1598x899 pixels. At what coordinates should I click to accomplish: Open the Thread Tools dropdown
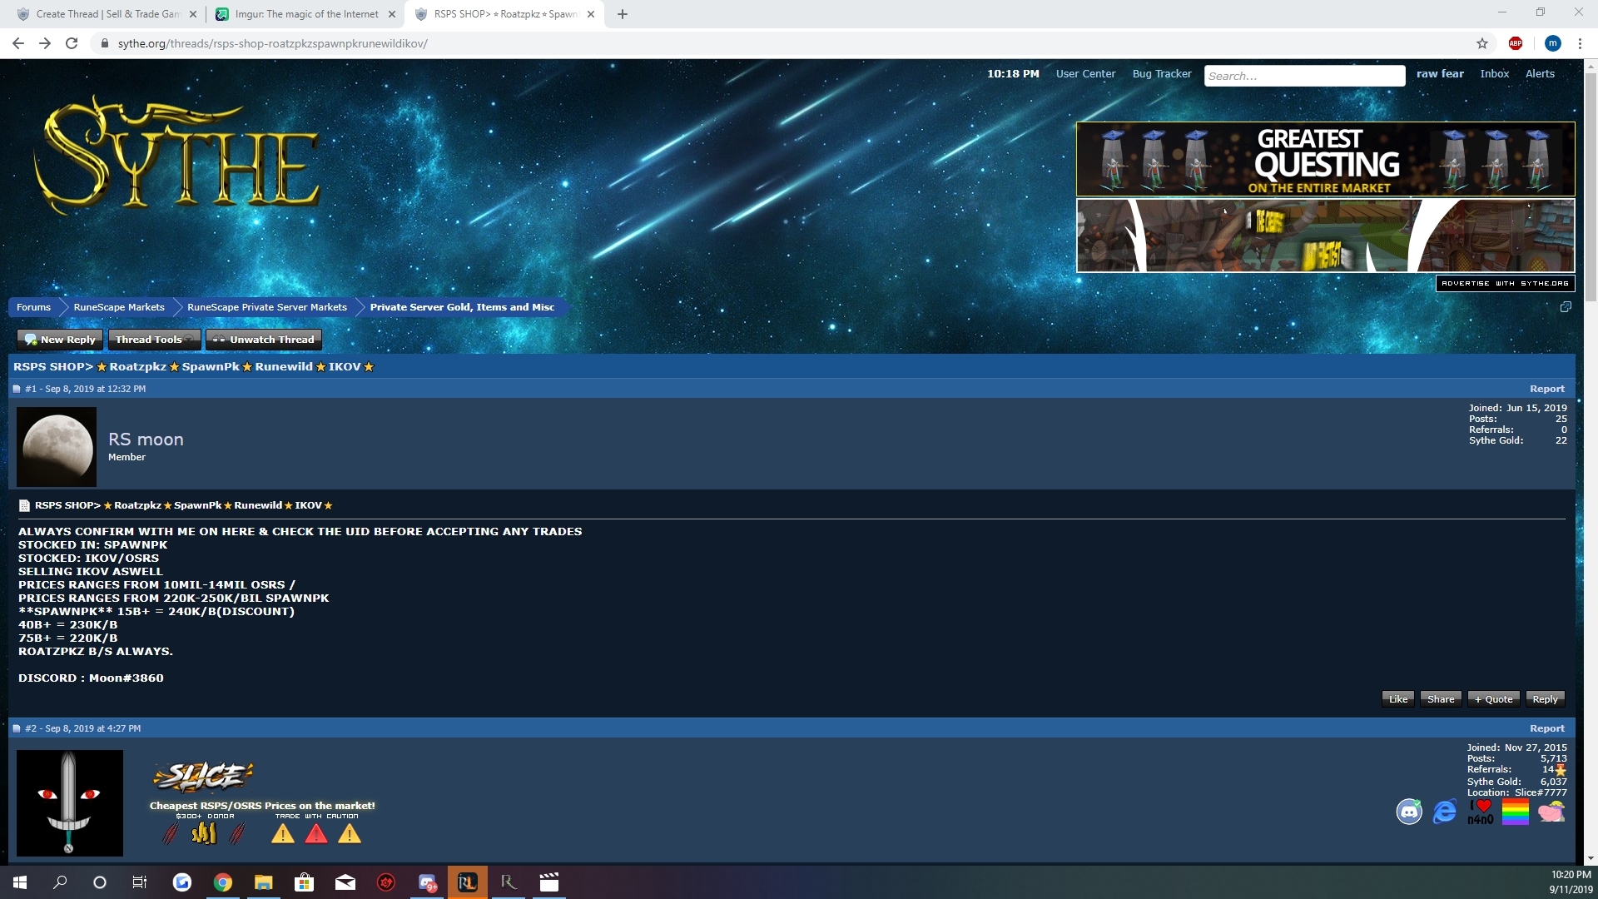(x=154, y=340)
